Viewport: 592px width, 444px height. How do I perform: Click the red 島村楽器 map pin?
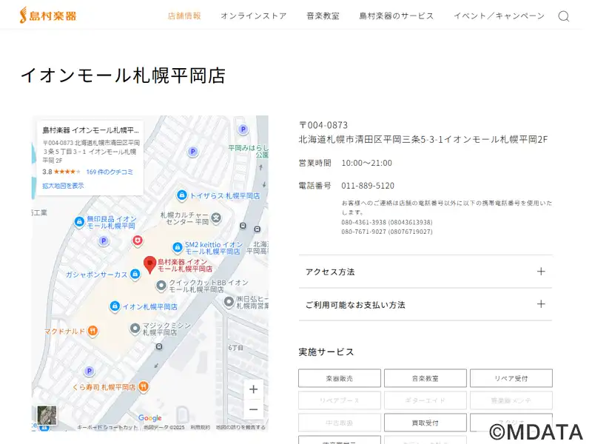click(x=150, y=264)
